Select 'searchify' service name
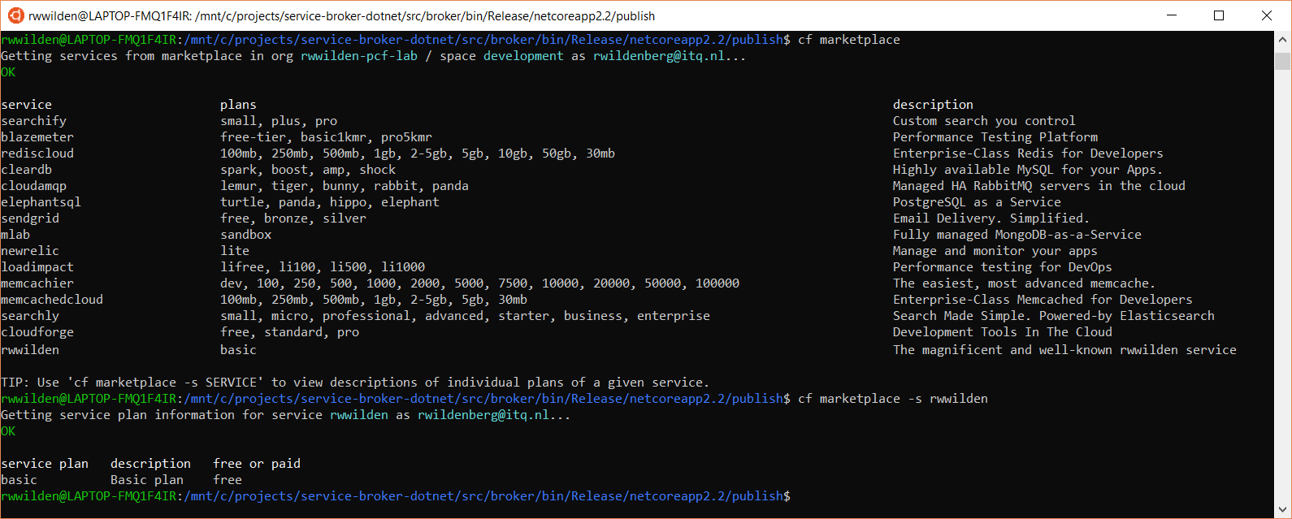Viewport: 1292px width, 519px height. [34, 121]
